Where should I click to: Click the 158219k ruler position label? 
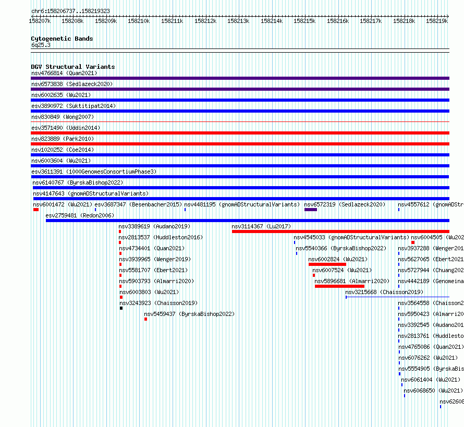437,21
